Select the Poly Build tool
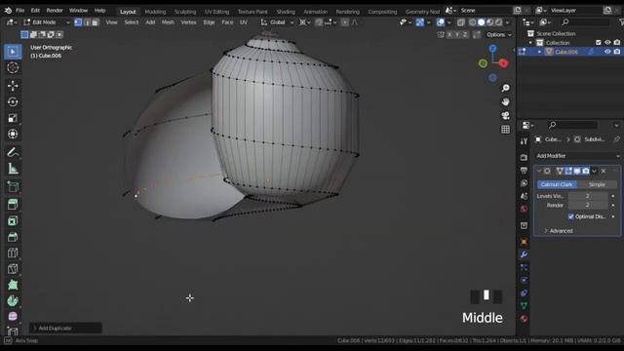This screenshot has width=624, height=351. 13,285
